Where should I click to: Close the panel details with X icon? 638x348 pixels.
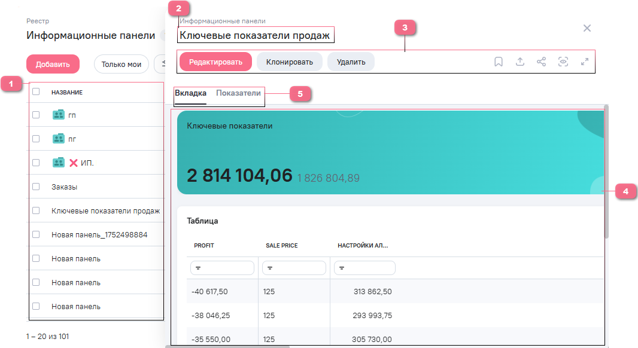click(587, 28)
